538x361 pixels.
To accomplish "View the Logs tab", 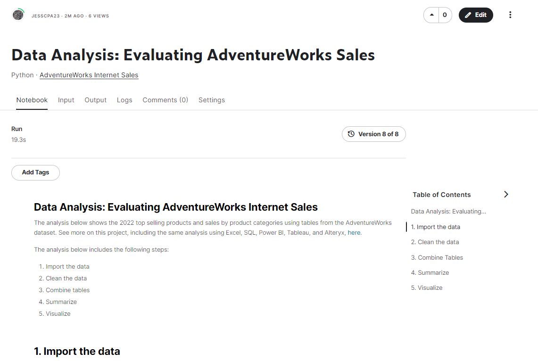I will tap(124, 100).
